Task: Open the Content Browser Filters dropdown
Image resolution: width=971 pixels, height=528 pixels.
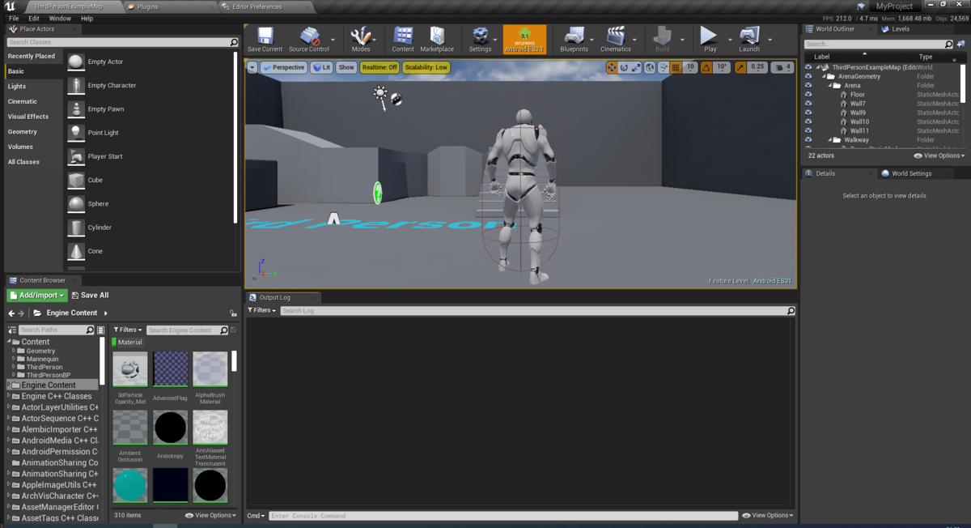Action: 128,330
